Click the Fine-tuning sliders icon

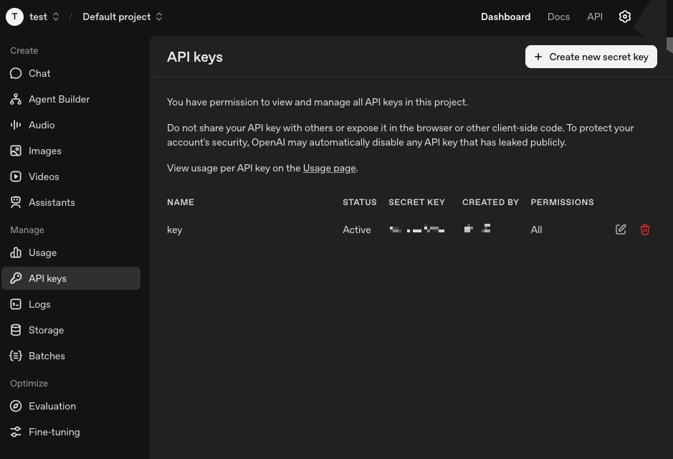(x=16, y=432)
